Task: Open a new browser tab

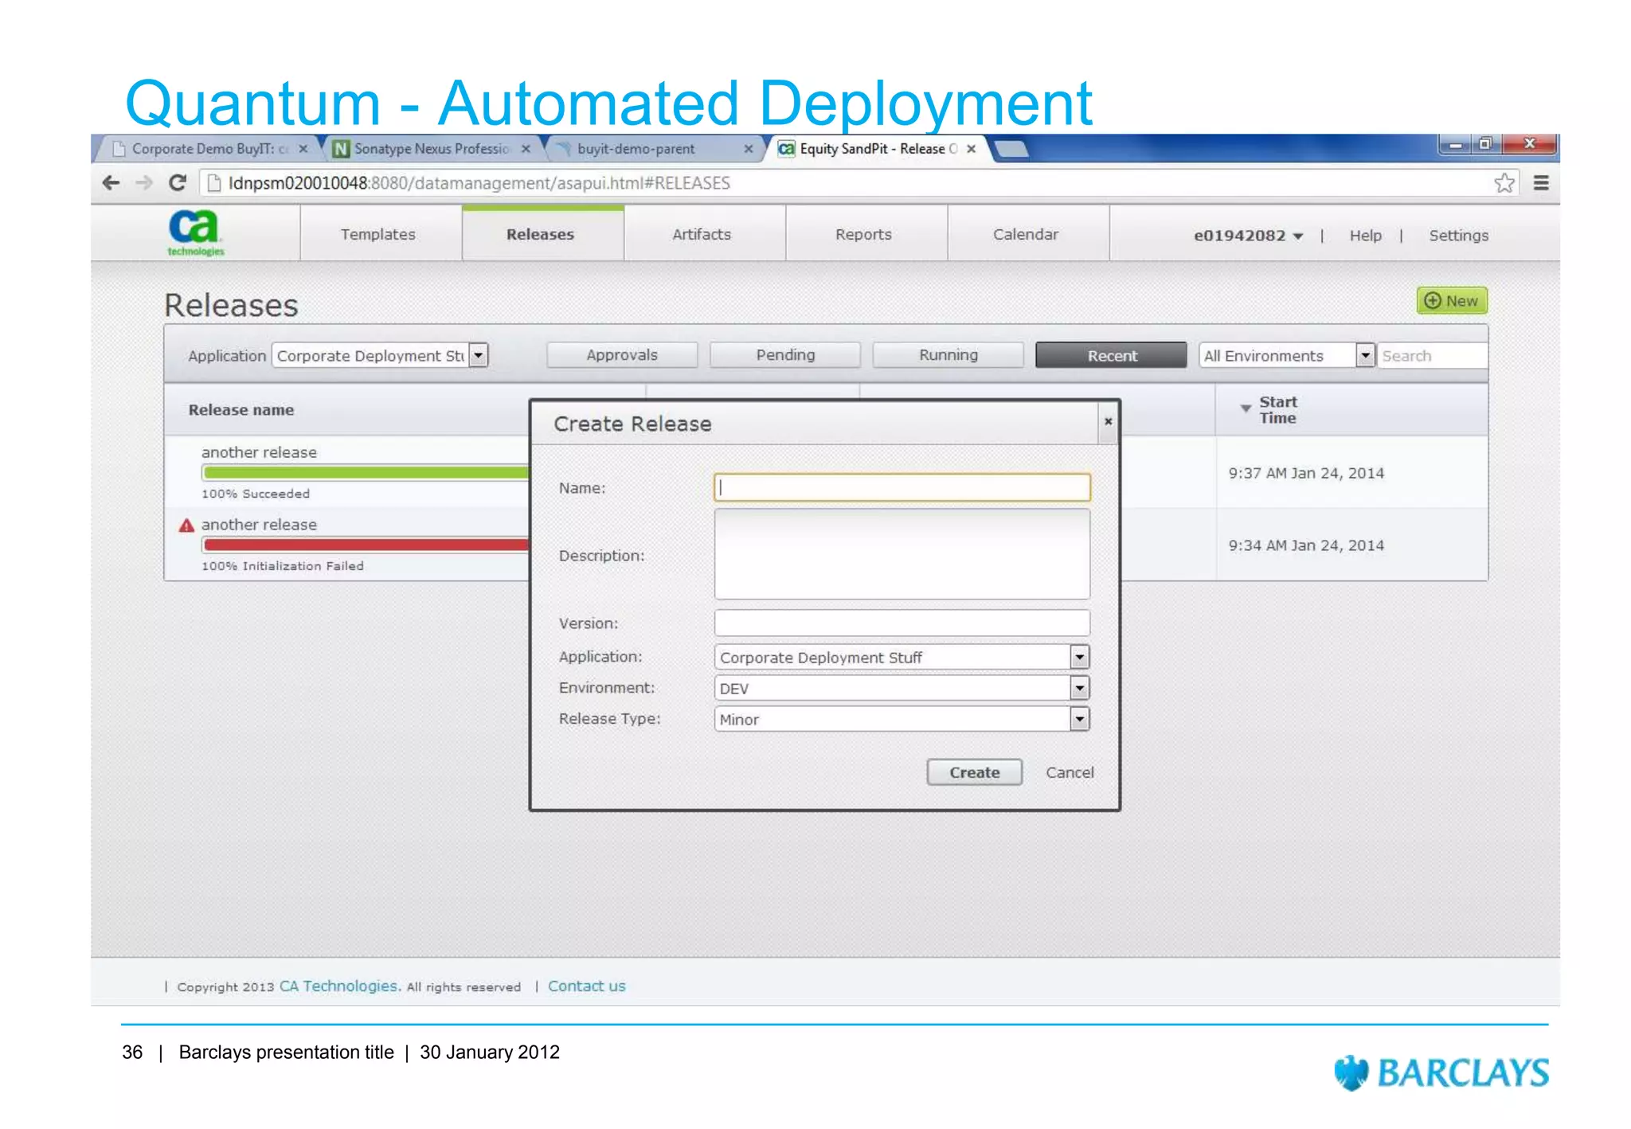Action: coord(1011,149)
